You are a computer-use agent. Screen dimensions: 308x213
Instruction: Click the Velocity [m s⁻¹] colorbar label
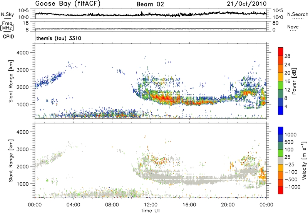304,160
